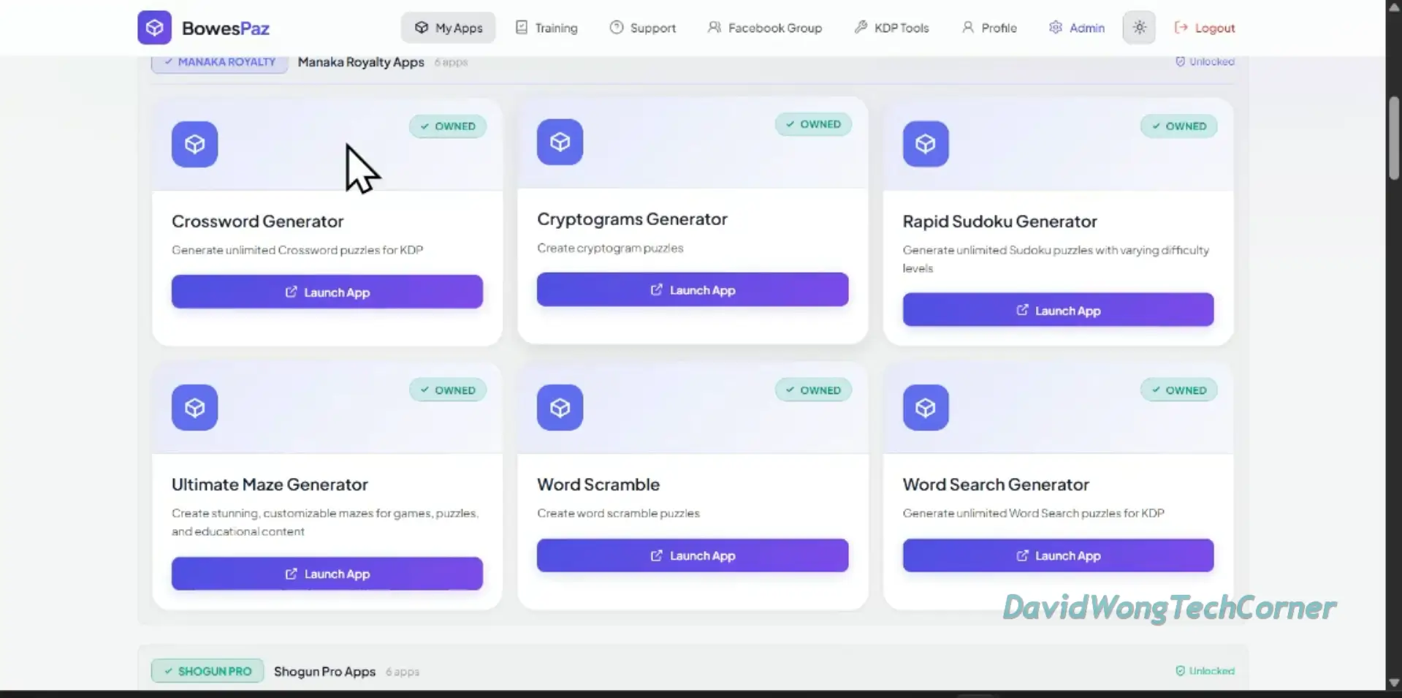The image size is (1402, 698).
Task: Select the Manaka Royalty tier badge
Action: tap(219, 62)
